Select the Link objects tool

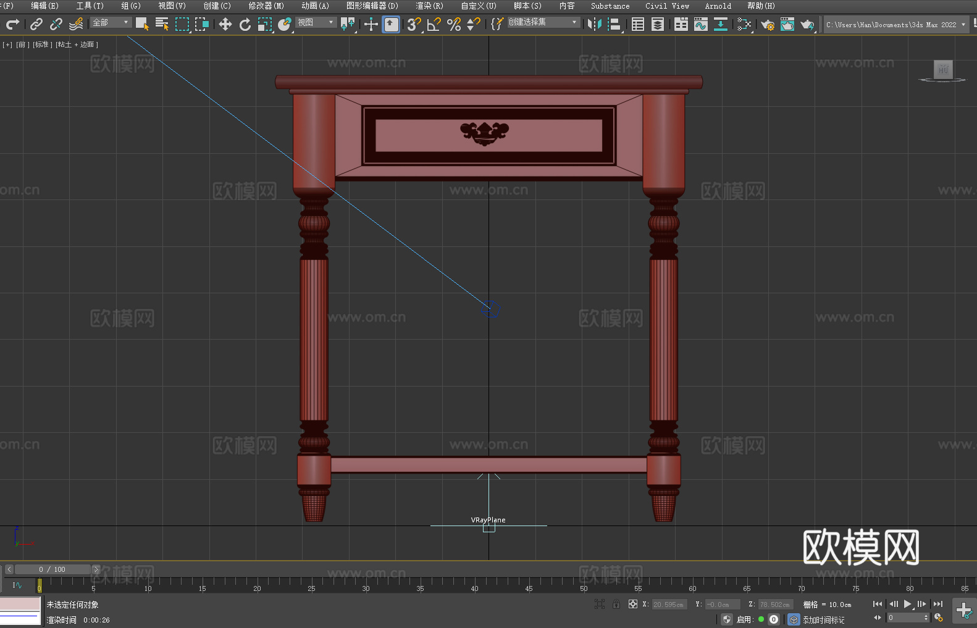(x=36, y=24)
